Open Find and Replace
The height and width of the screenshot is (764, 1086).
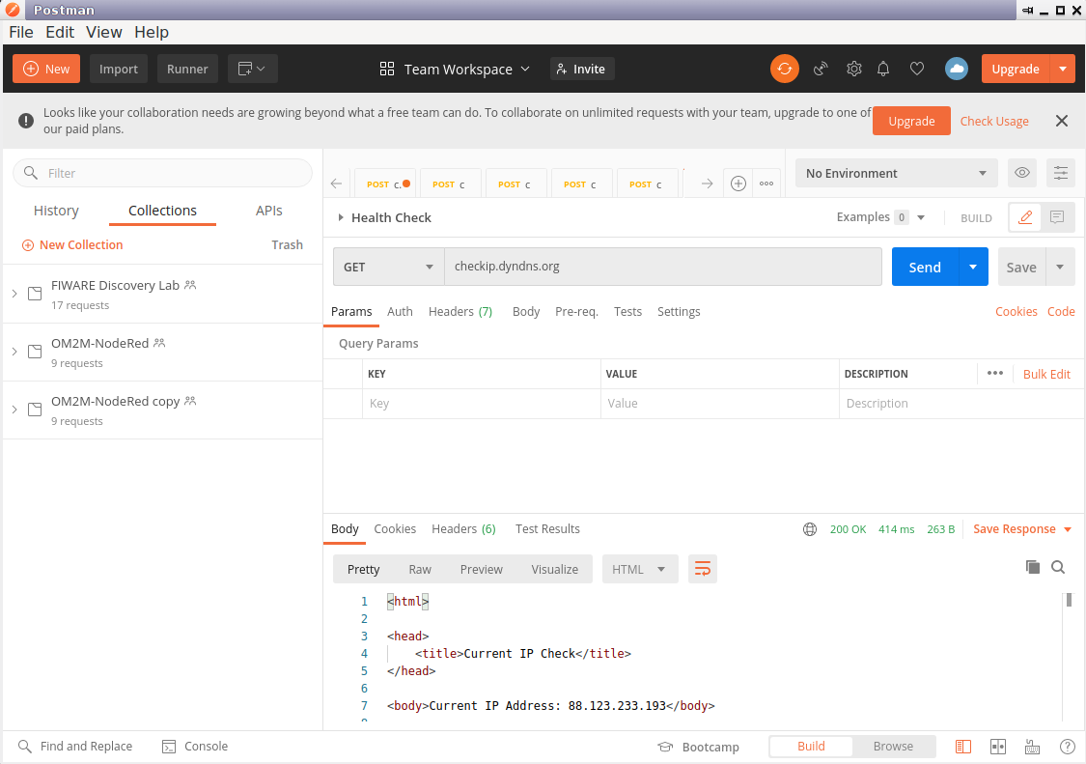[x=74, y=746]
